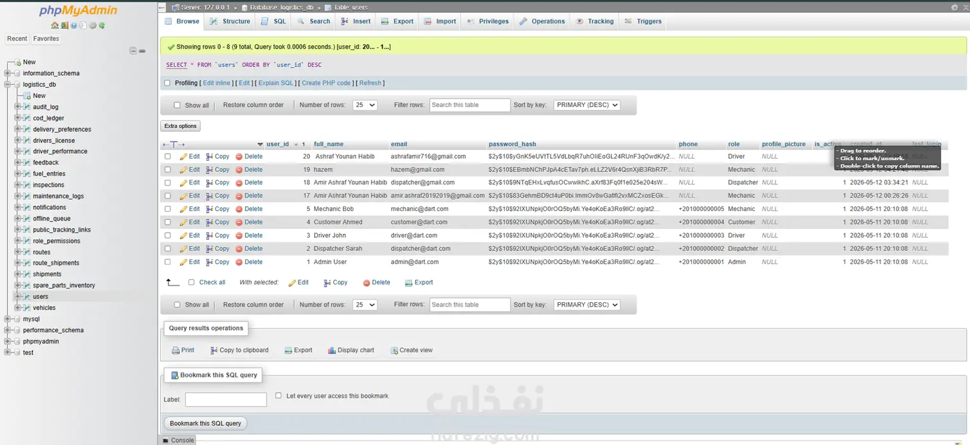Open the phpMyAdmin Home icon

click(55, 26)
